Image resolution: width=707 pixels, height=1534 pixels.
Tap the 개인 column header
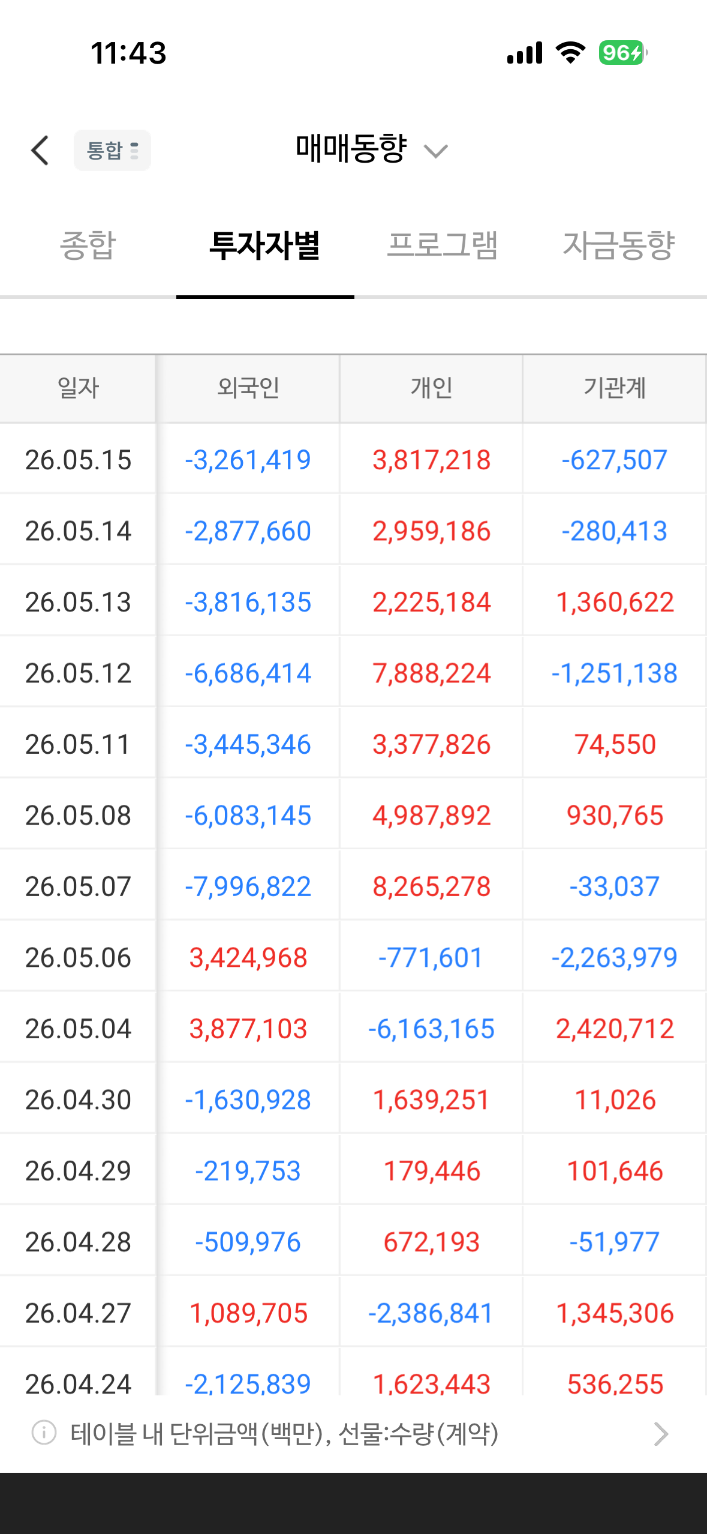[x=431, y=388]
